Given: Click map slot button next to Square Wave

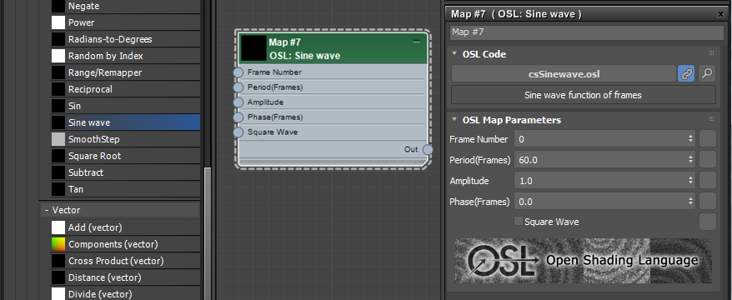Looking at the screenshot, I should pyautogui.click(x=707, y=222).
